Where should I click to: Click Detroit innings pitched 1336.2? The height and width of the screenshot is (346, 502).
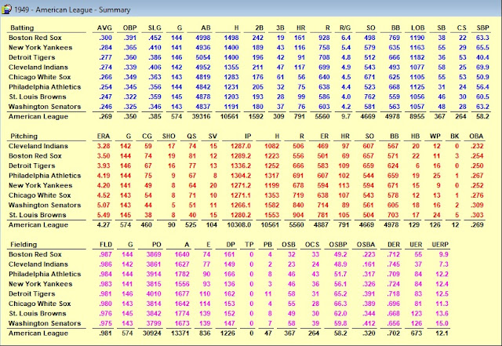(x=241, y=166)
